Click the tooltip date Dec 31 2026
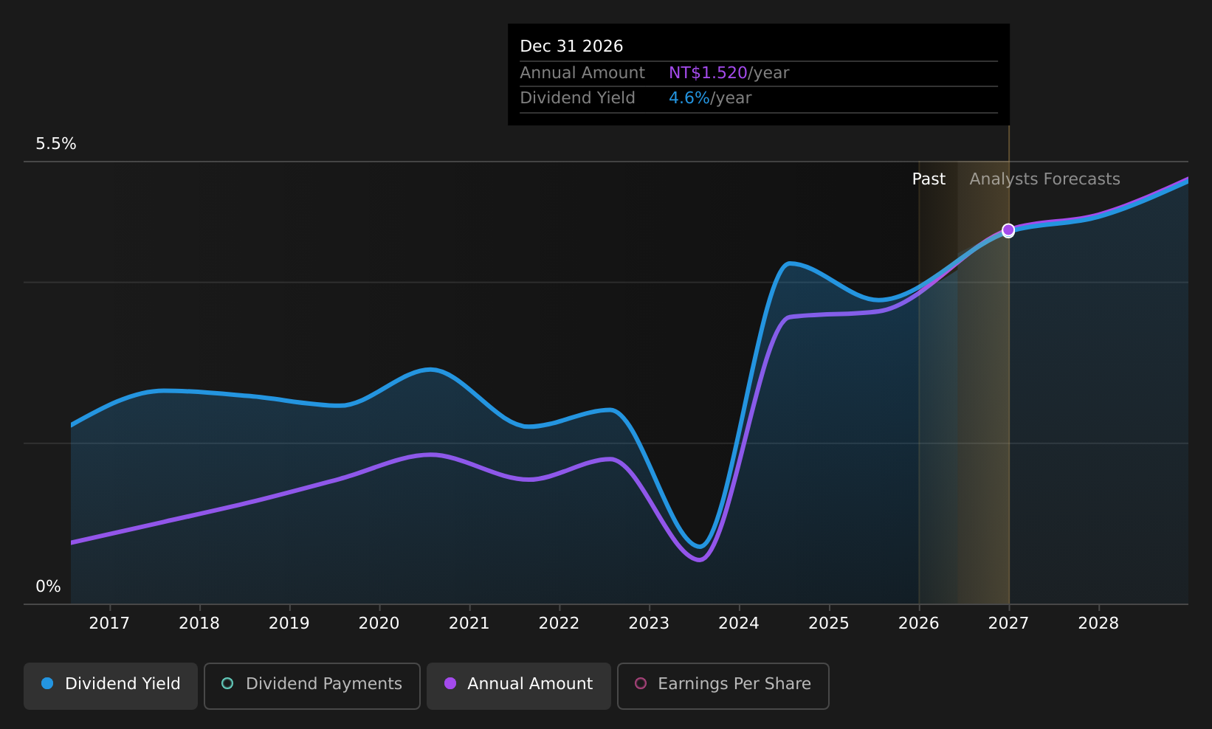Screen dimensions: 1212x729 pyautogui.click(x=571, y=46)
